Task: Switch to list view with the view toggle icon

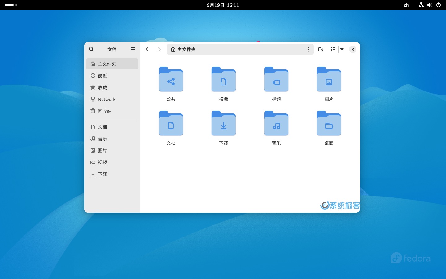Action: click(x=333, y=49)
